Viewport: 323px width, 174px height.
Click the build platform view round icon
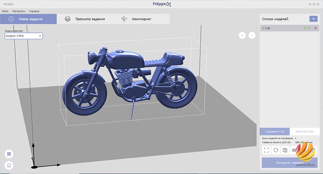pyautogui.click(x=9, y=165)
